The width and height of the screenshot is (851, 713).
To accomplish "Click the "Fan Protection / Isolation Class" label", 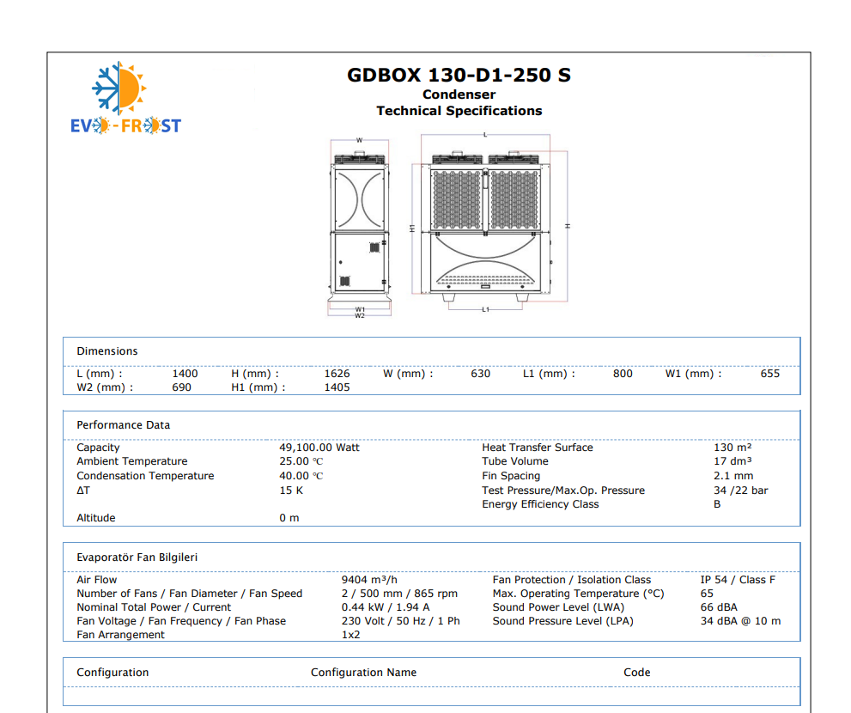I will (572, 580).
